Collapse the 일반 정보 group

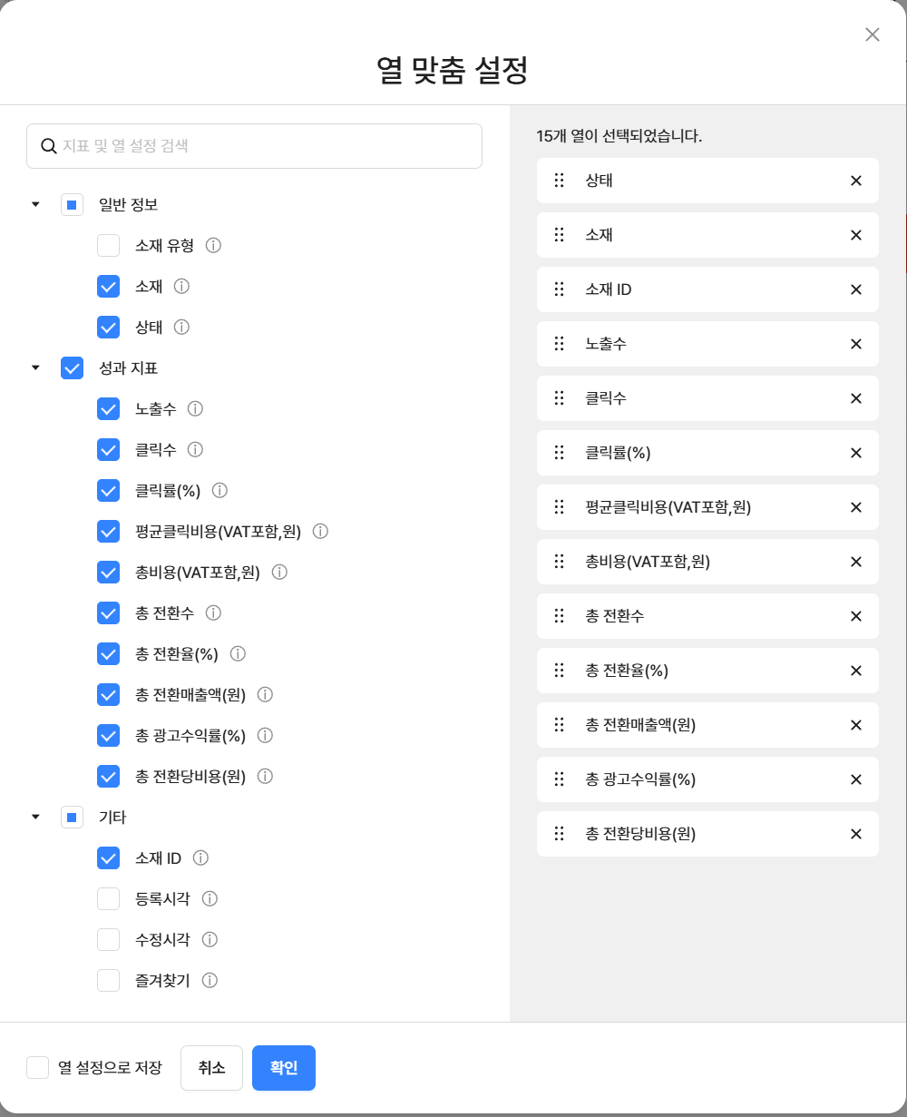[x=36, y=204]
